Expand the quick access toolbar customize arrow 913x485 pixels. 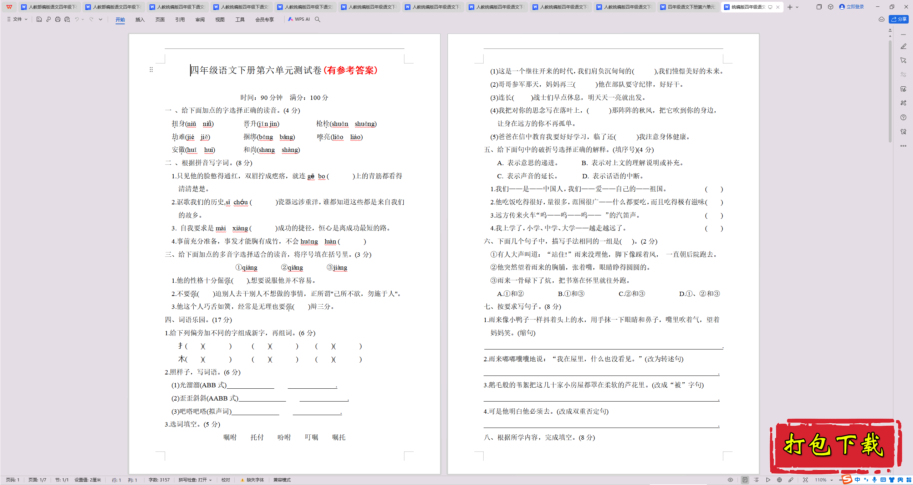click(x=101, y=19)
